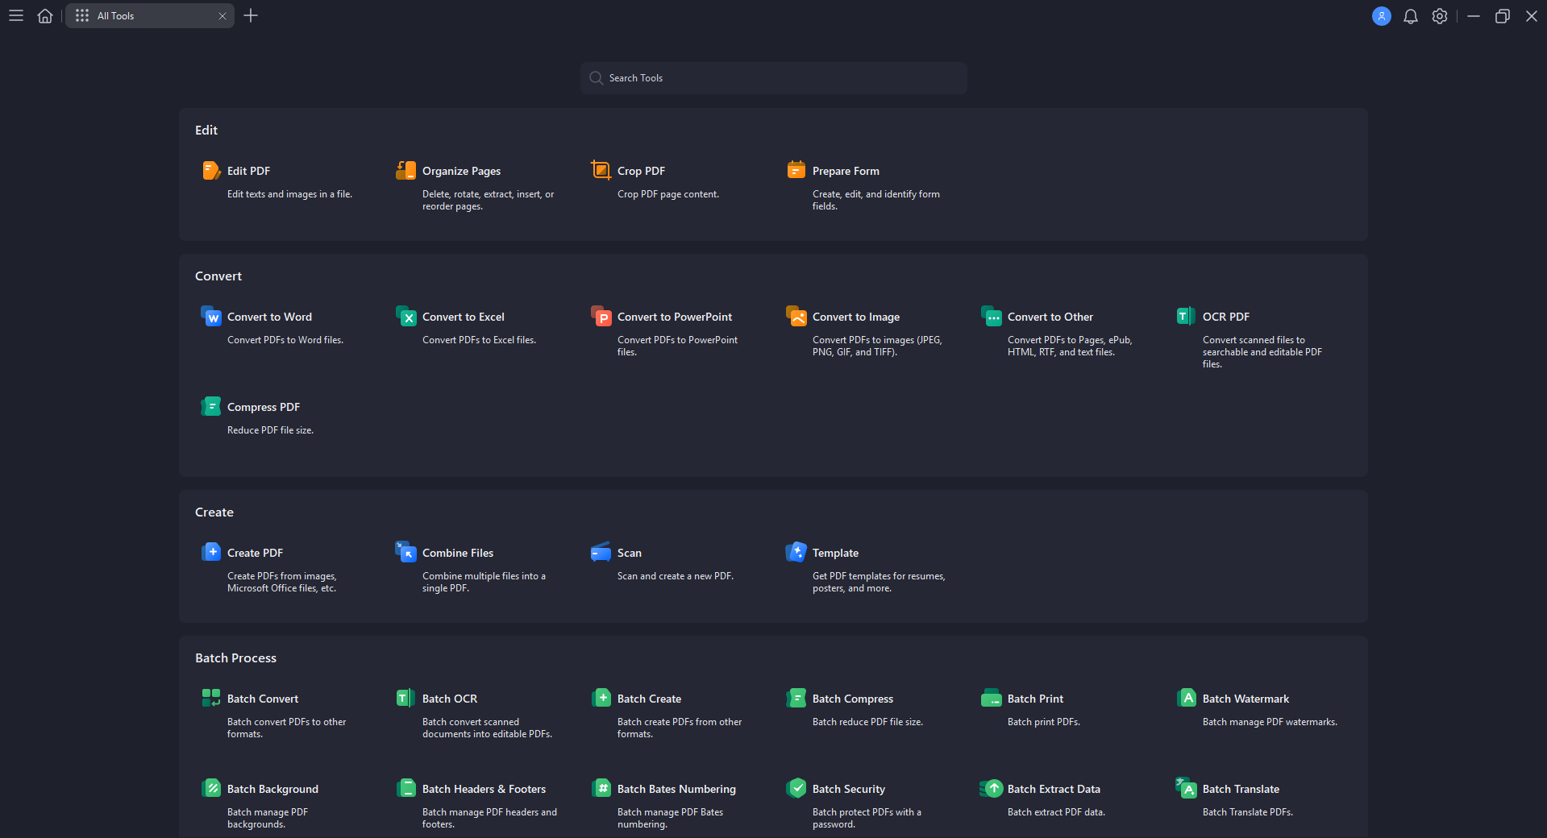
Task: Click the "Reduce PDF file size." description
Action: (270, 430)
